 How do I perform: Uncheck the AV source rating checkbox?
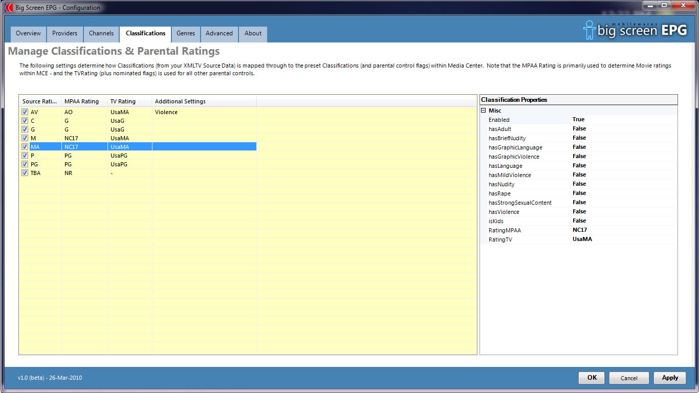[x=25, y=112]
